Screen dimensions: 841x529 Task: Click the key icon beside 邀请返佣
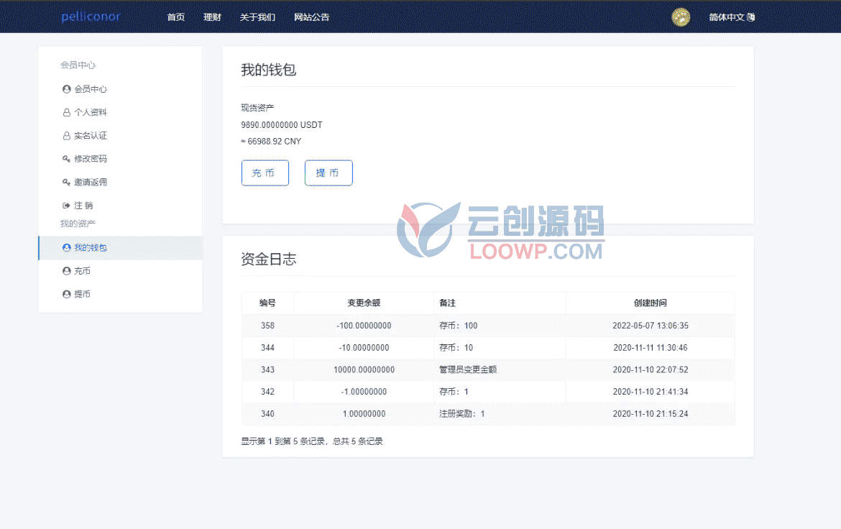pyautogui.click(x=67, y=183)
